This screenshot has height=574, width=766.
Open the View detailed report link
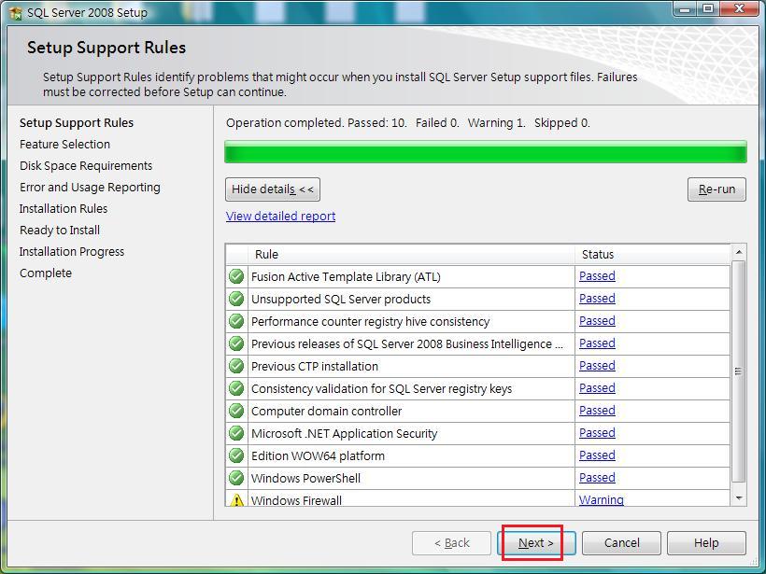pyautogui.click(x=280, y=216)
